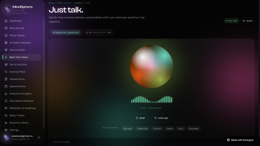
Task: Click the Settings gear icon
Action: point(6,130)
